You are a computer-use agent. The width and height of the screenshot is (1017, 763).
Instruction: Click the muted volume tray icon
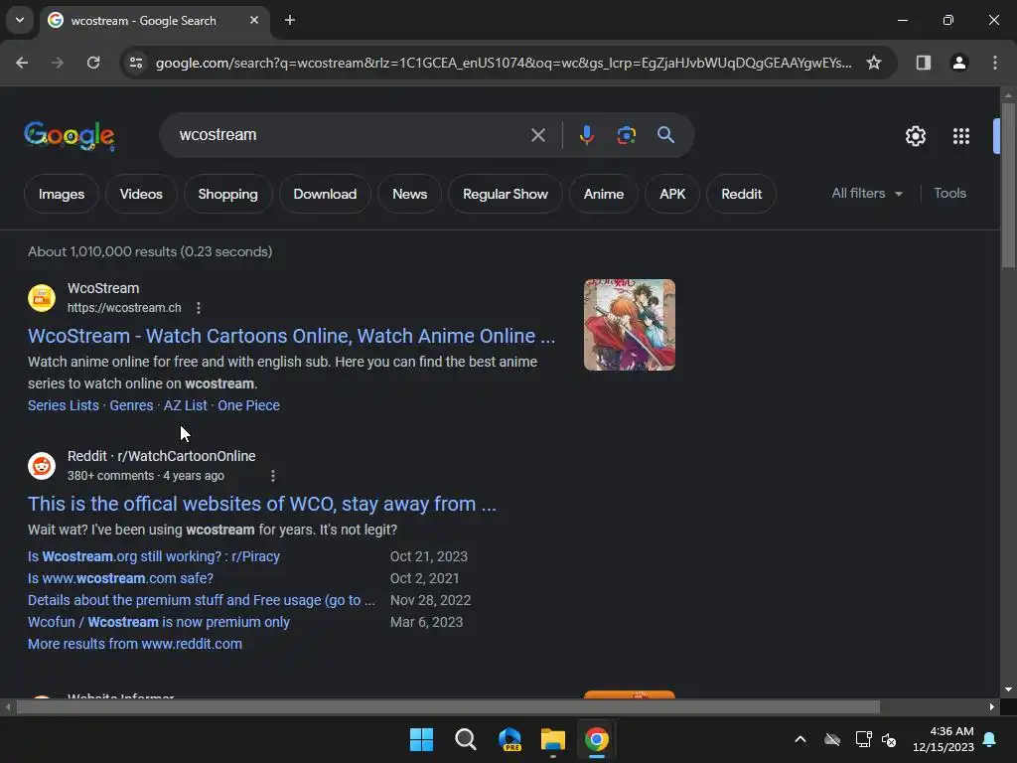point(889,739)
